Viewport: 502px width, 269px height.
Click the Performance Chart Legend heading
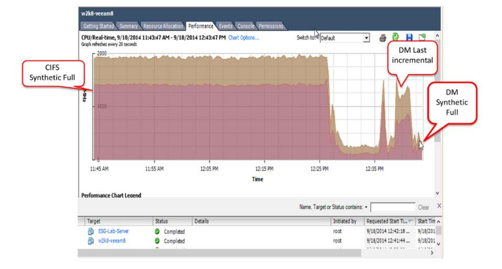tap(111, 195)
